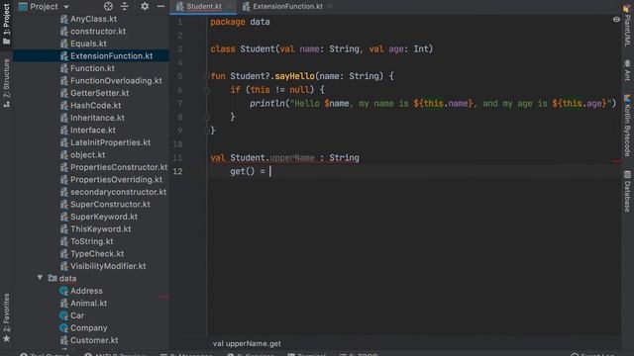Open Function.kt from project tree
Screen dimensions: 634x356
click(x=92, y=68)
